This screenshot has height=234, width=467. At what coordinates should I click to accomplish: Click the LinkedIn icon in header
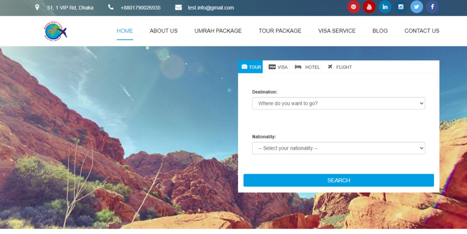pyautogui.click(x=385, y=7)
